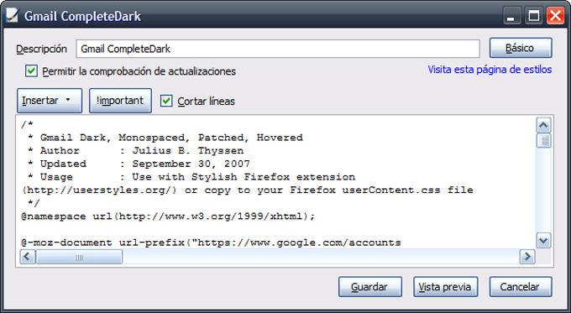Screen dimensions: 571x313
Task: Click the horizontal scrollbar right arrow
Action: pos(527,257)
